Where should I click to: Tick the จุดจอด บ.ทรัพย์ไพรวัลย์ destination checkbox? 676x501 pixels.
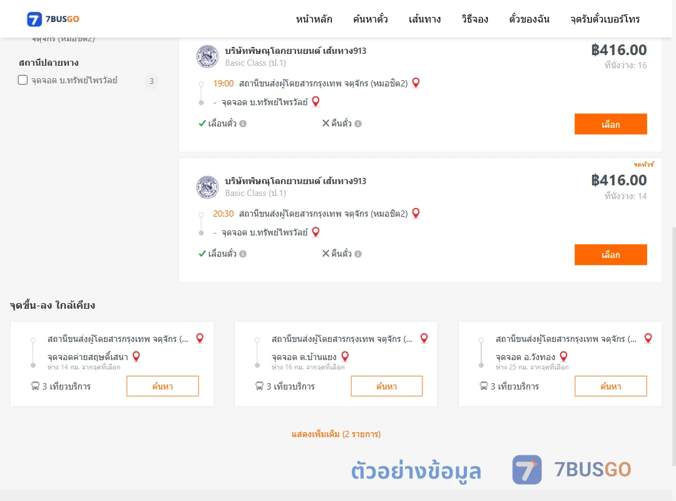coord(23,80)
